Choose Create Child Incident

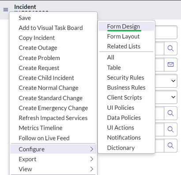tap(46, 78)
